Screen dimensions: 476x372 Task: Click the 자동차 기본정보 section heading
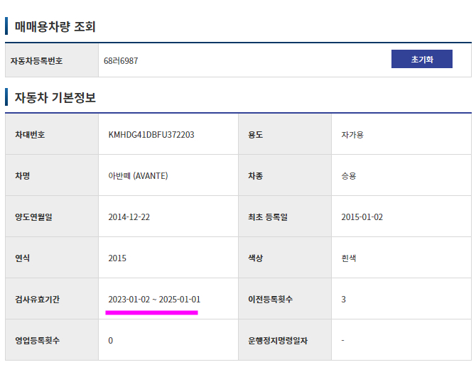tap(55, 97)
